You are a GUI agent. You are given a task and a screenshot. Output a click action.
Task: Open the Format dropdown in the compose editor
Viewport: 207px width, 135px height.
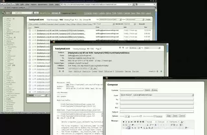click(x=151, y=122)
